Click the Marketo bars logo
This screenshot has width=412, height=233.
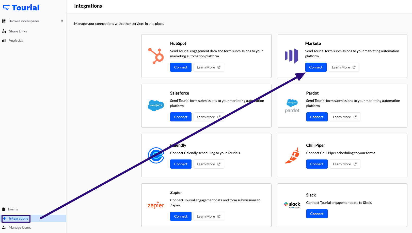click(x=291, y=56)
